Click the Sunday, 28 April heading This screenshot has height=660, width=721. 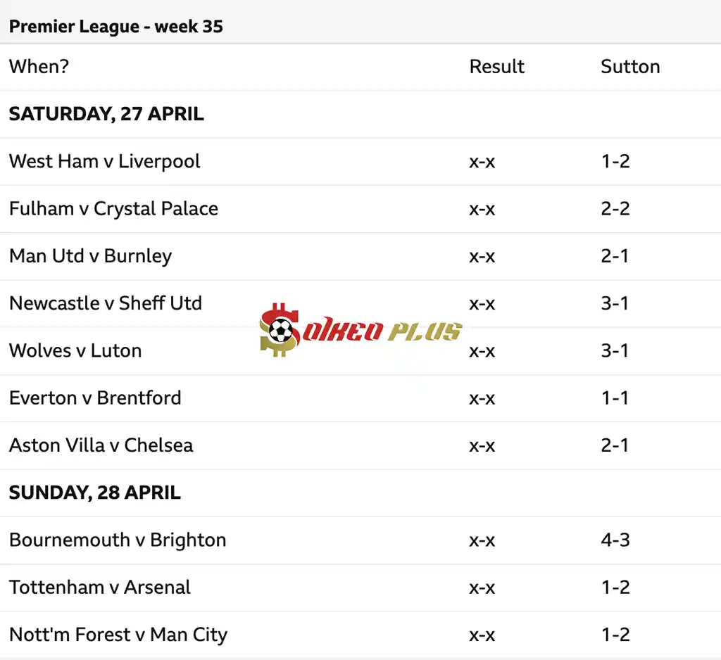pyautogui.click(x=95, y=493)
